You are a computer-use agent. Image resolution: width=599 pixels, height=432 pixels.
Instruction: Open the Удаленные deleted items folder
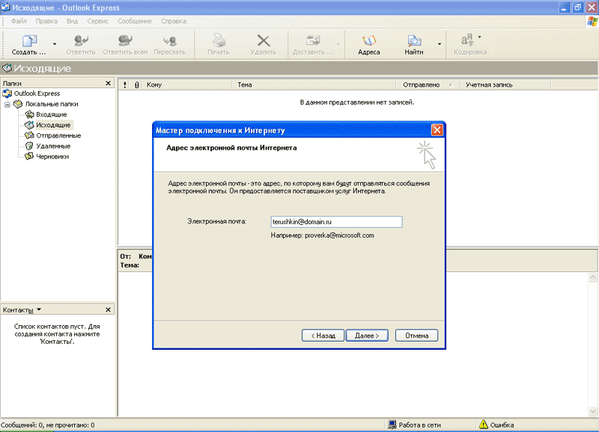pyautogui.click(x=53, y=146)
